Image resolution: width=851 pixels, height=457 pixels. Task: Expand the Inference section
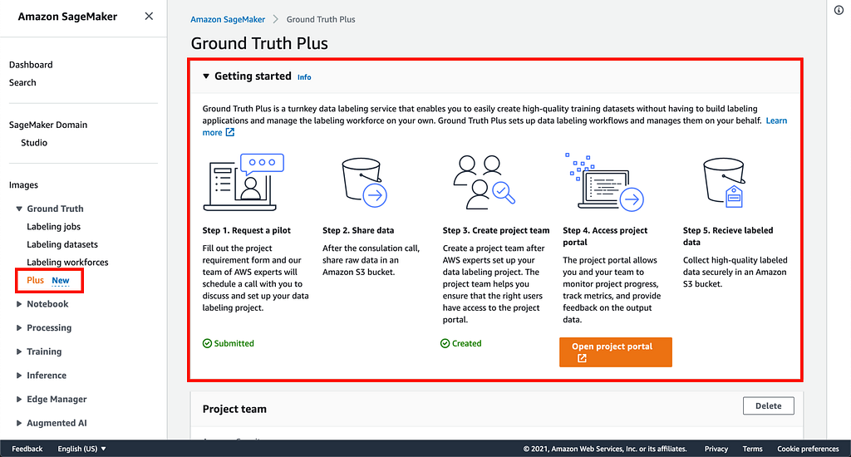tap(19, 376)
